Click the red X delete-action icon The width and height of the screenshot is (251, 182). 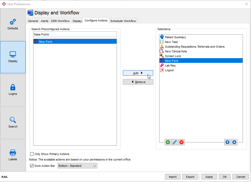[181, 142]
